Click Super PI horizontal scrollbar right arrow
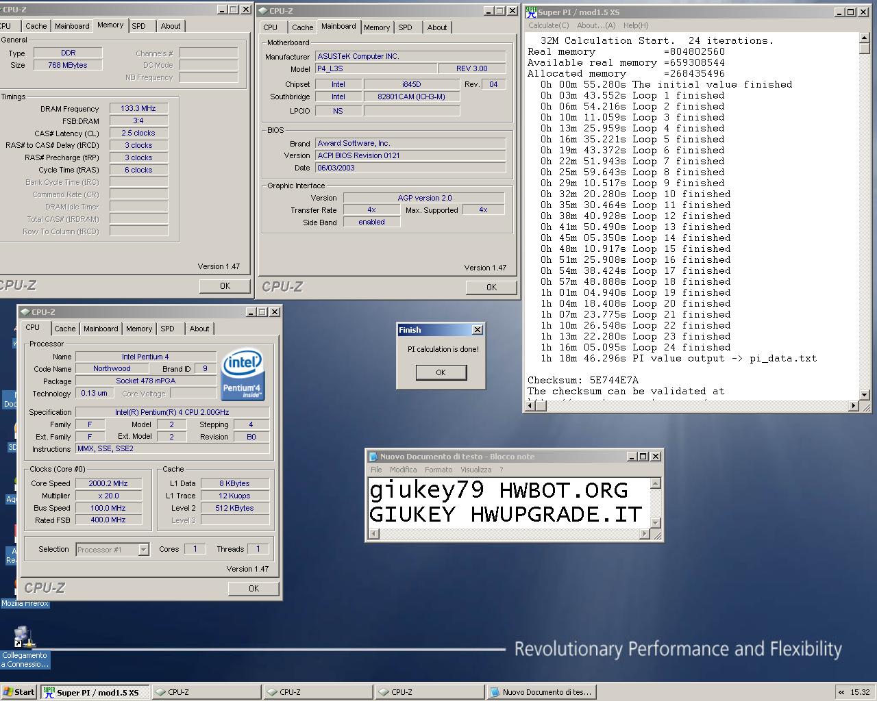This screenshot has height=701, width=877. [x=853, y=405]
